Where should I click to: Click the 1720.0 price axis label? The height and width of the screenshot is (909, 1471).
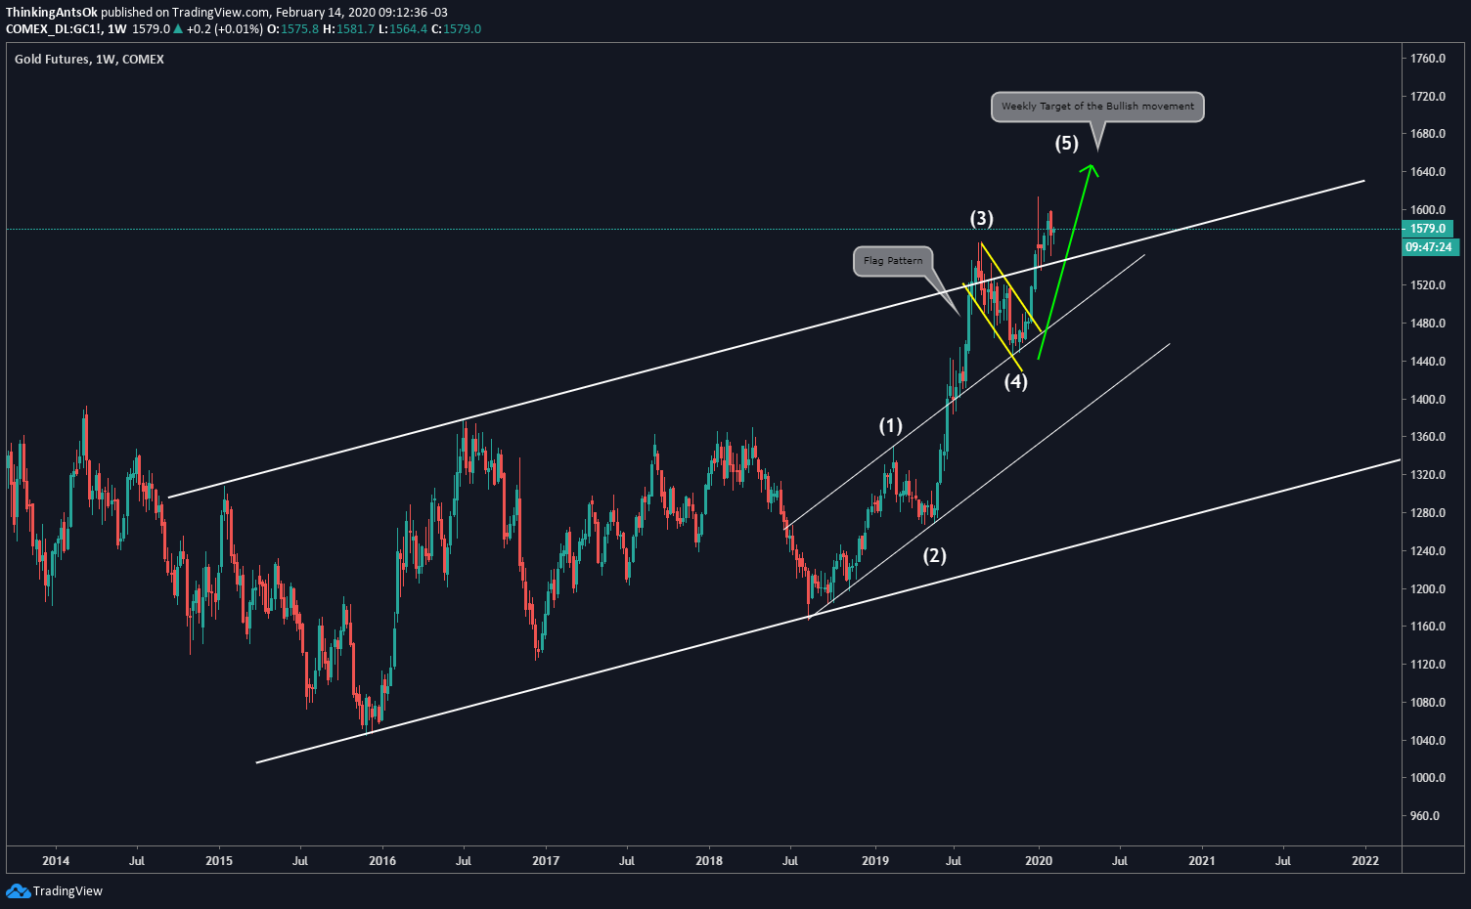pos(1428,97)
